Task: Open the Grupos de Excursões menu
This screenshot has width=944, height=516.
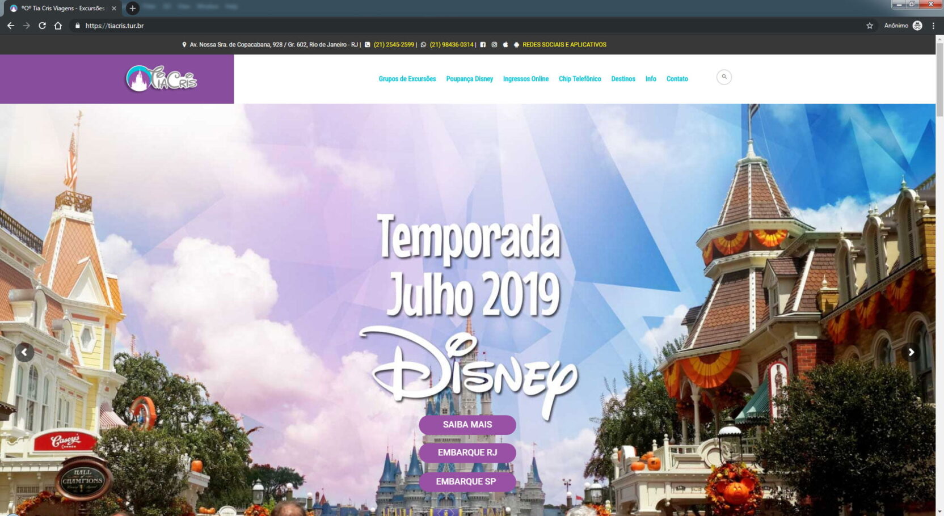Action: pyautogui.click(x=407, y=79)
